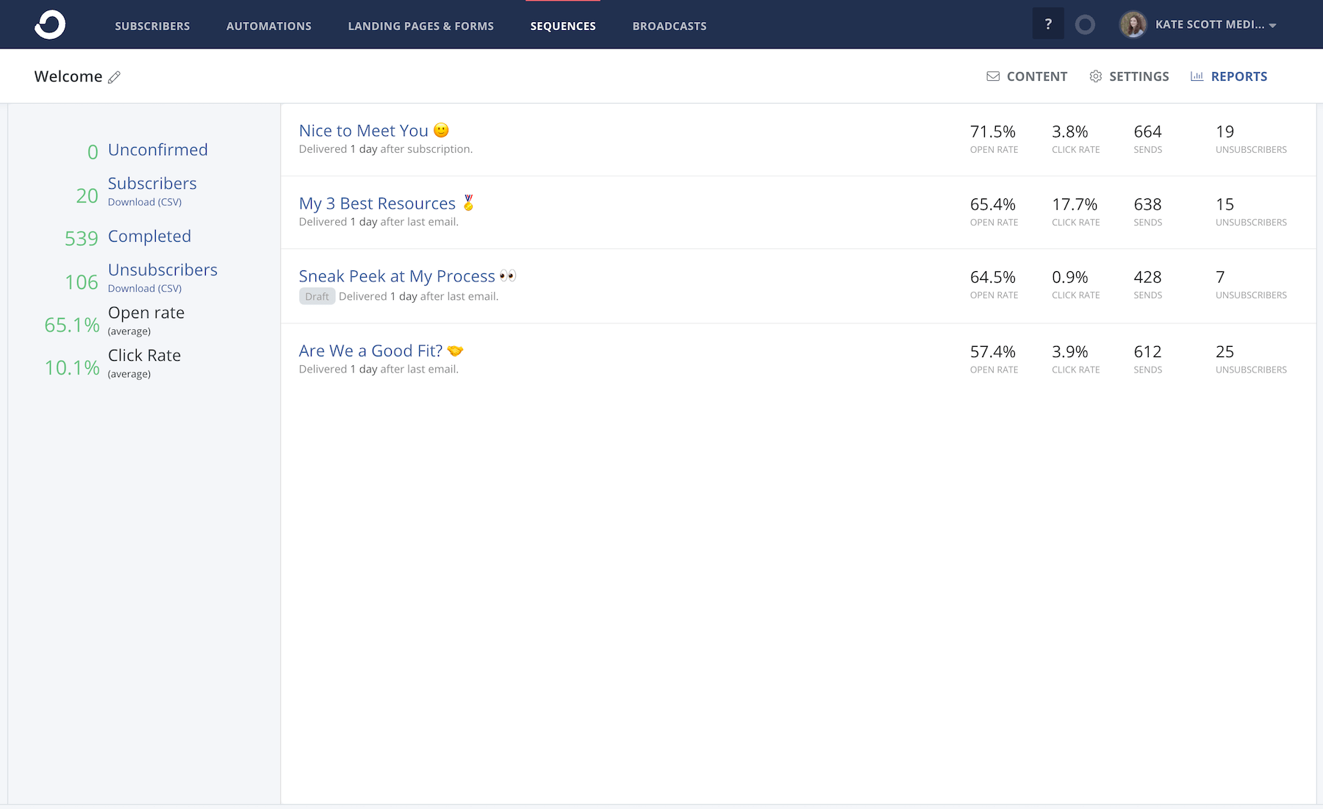The image size is (1323, 809).
Task: Open the Sequences tab
Action: pos(563,26)
